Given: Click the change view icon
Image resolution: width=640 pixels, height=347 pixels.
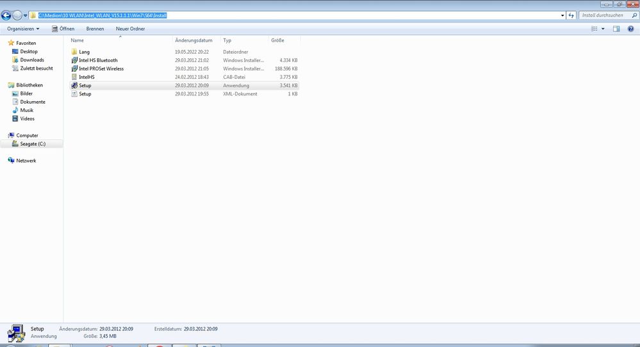Looking at the screenshot, I should pos(595,29).
